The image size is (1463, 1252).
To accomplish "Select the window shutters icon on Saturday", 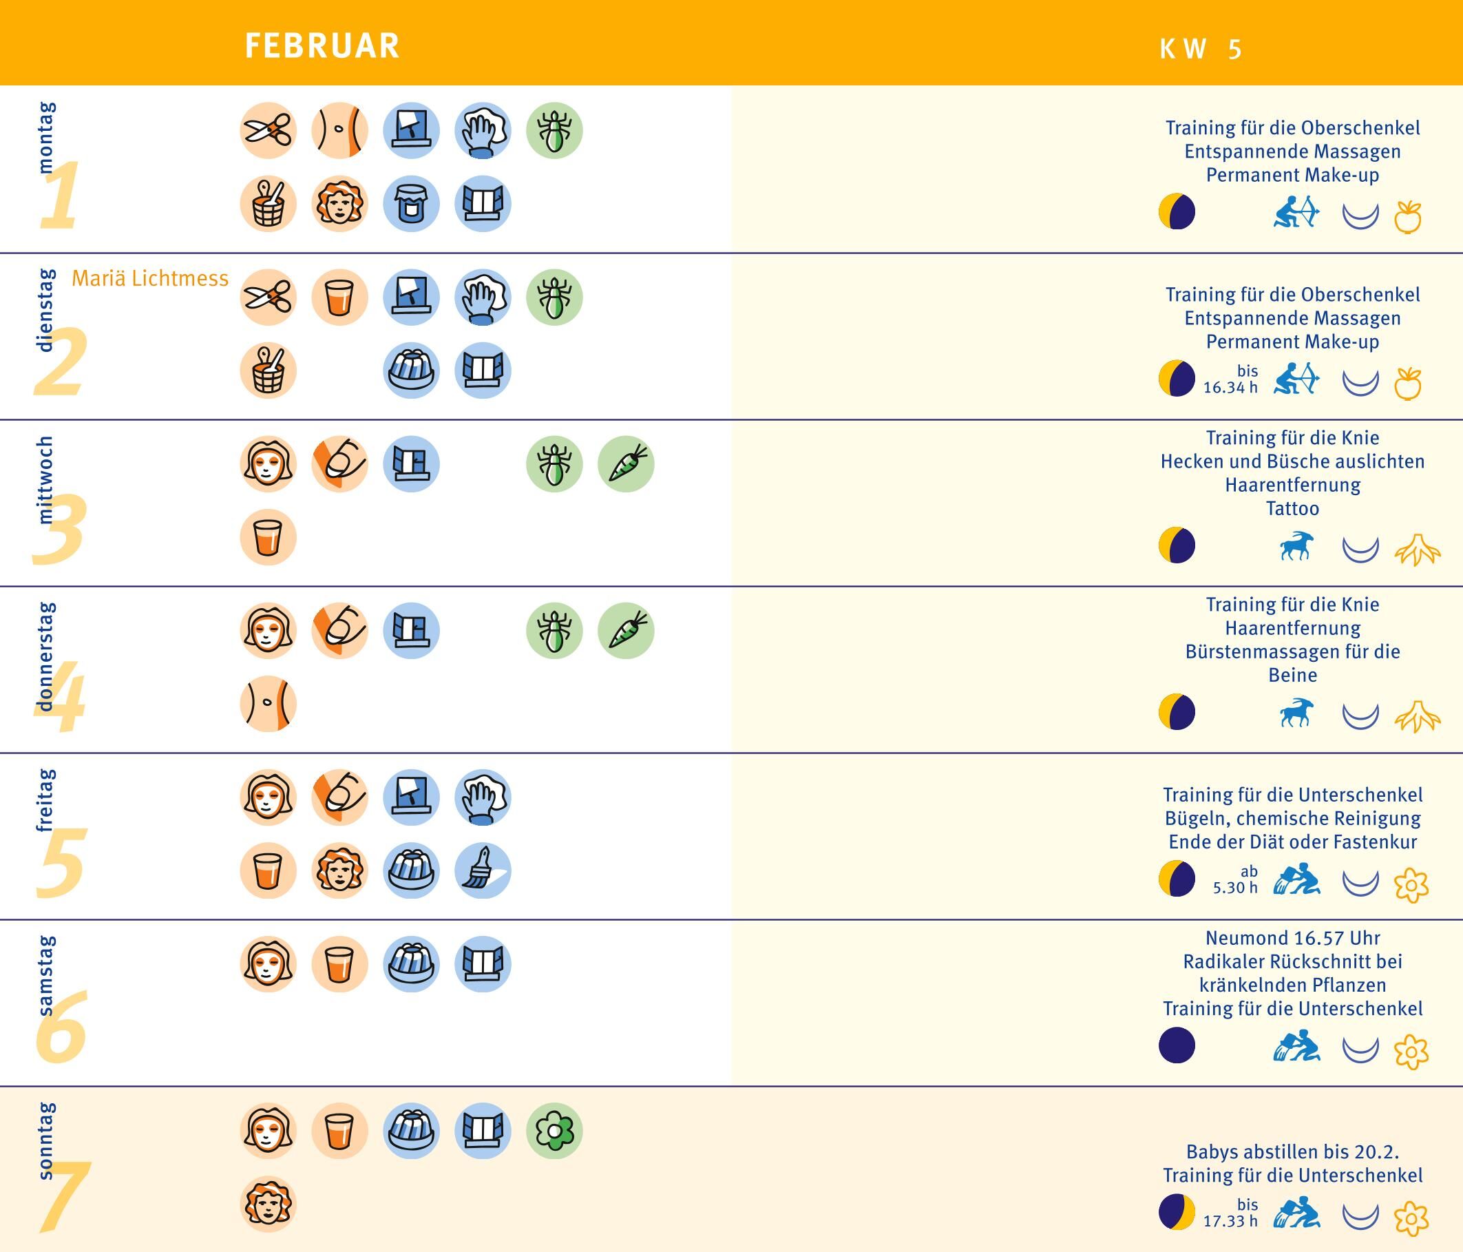I will click(482, 964).
